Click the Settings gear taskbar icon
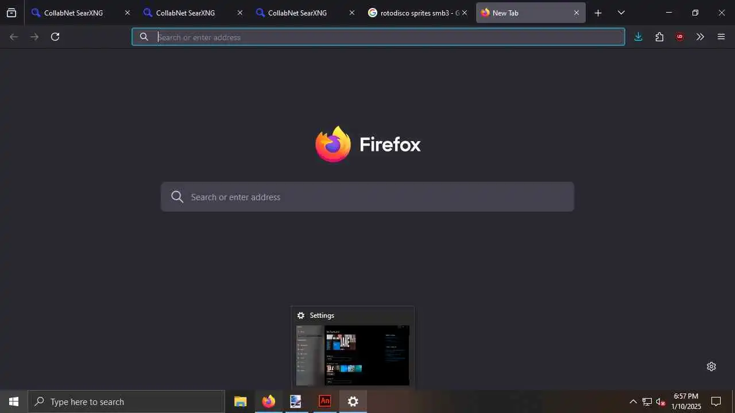Viewport: 735px width, 413px height. coord(353,402)
